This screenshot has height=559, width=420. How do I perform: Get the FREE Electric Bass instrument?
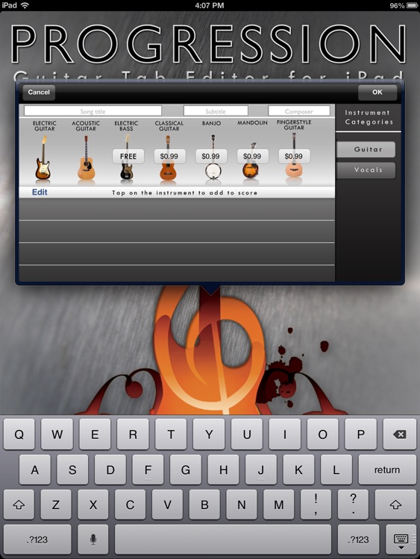(128, 157)
